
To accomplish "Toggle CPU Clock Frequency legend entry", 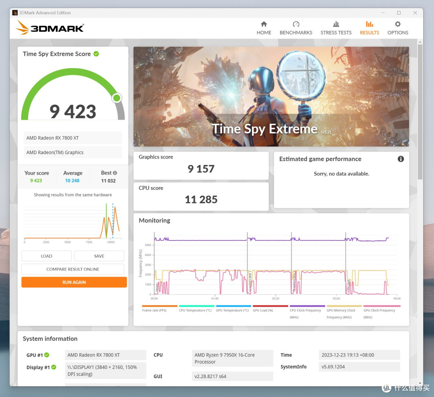I will (x=307, y=312).
